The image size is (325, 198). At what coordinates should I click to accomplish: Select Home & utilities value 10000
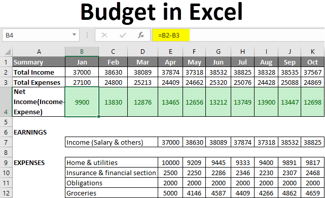click(x=170, y=162)
